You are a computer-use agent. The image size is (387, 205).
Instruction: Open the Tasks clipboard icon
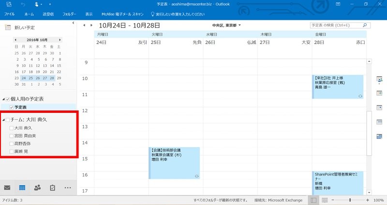(x=53, y=188)
